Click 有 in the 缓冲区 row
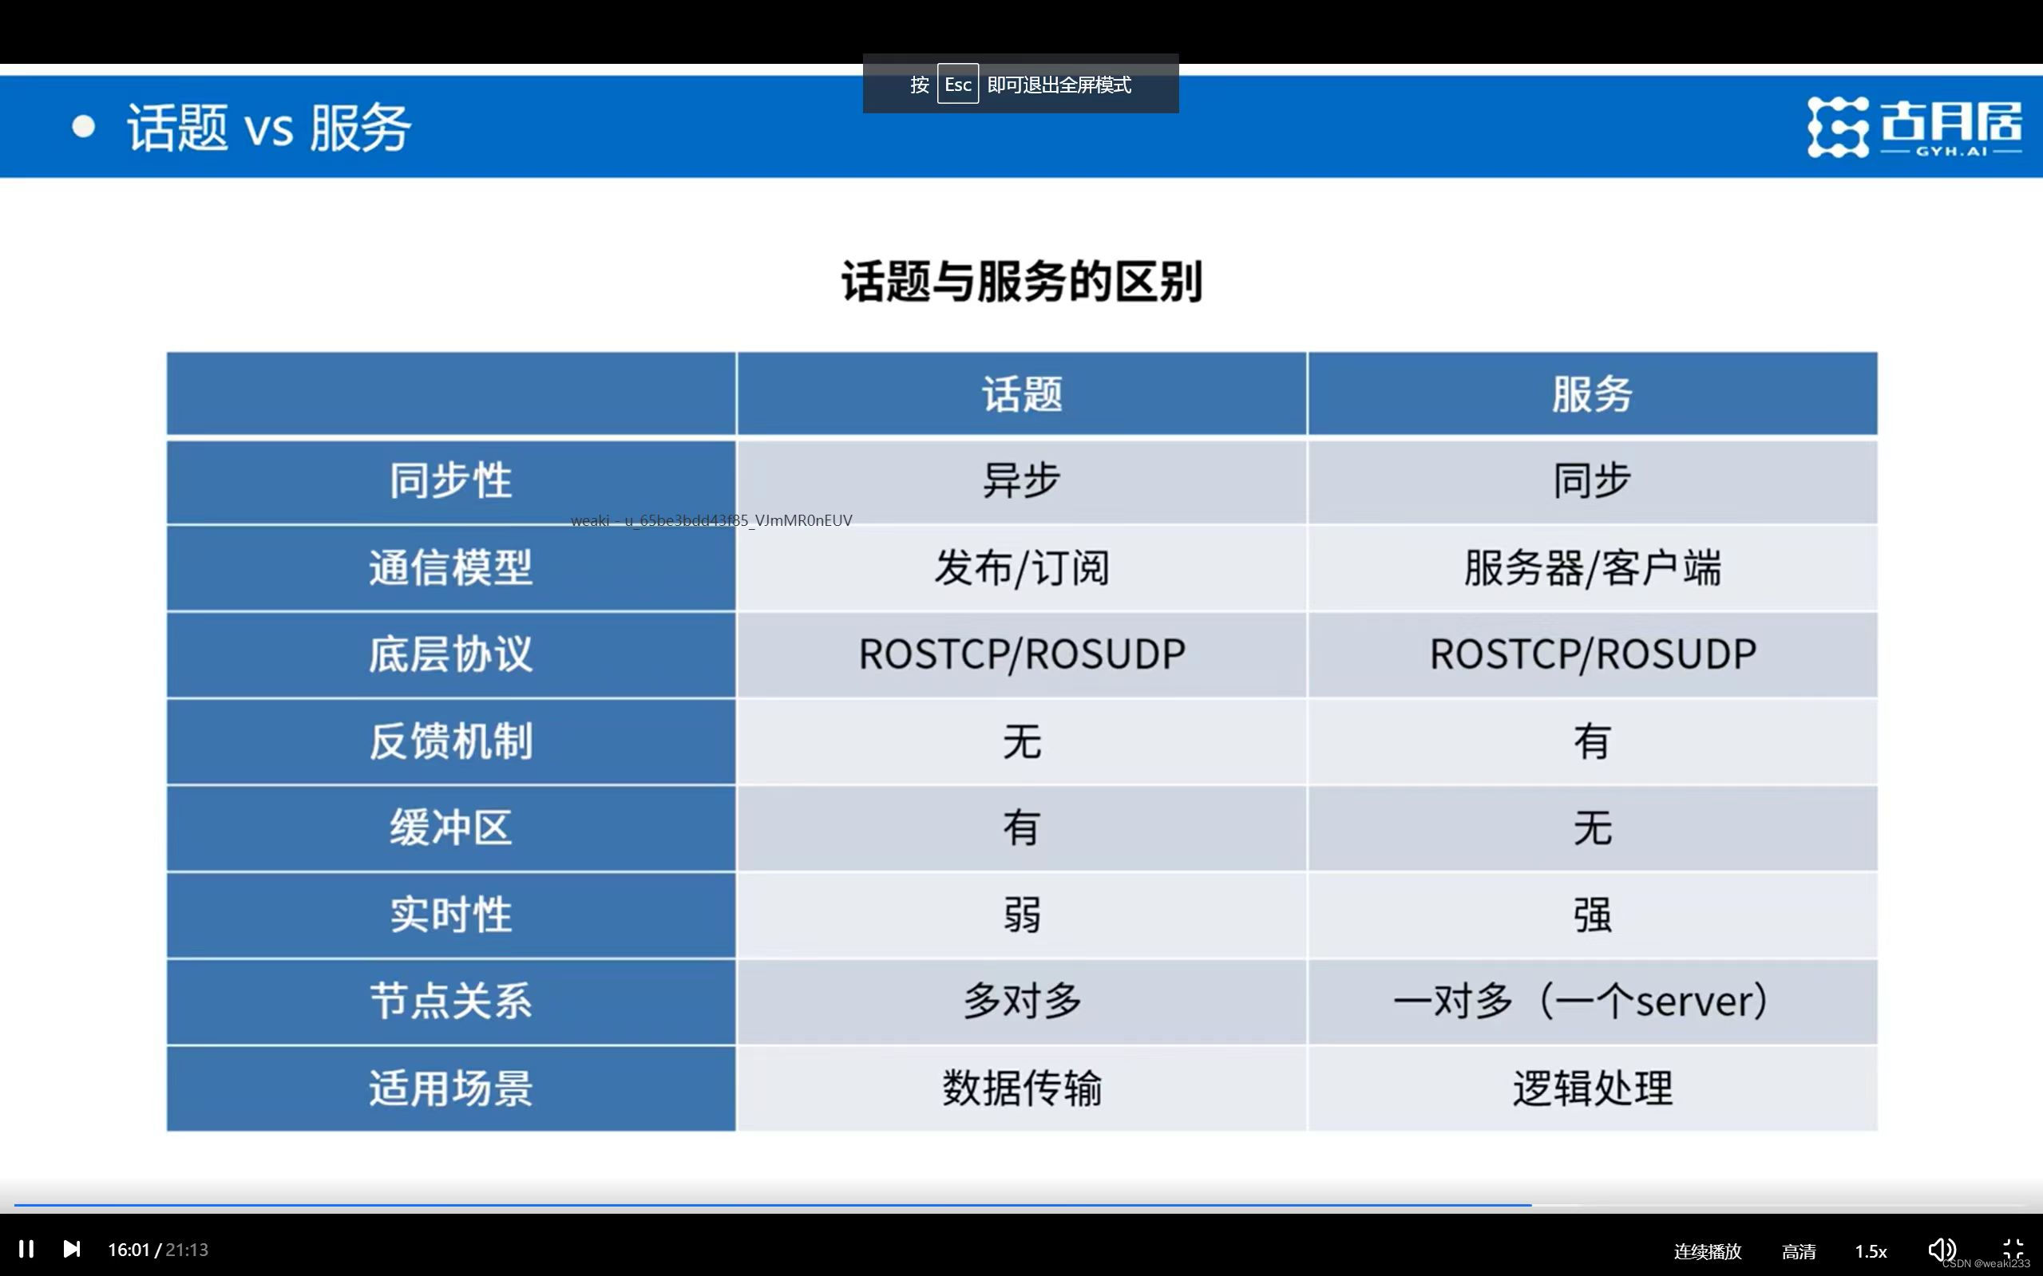Image resolution: width=2043 pixels, height=1276 pixels. pyautogui.click(x=1022, y=829)
